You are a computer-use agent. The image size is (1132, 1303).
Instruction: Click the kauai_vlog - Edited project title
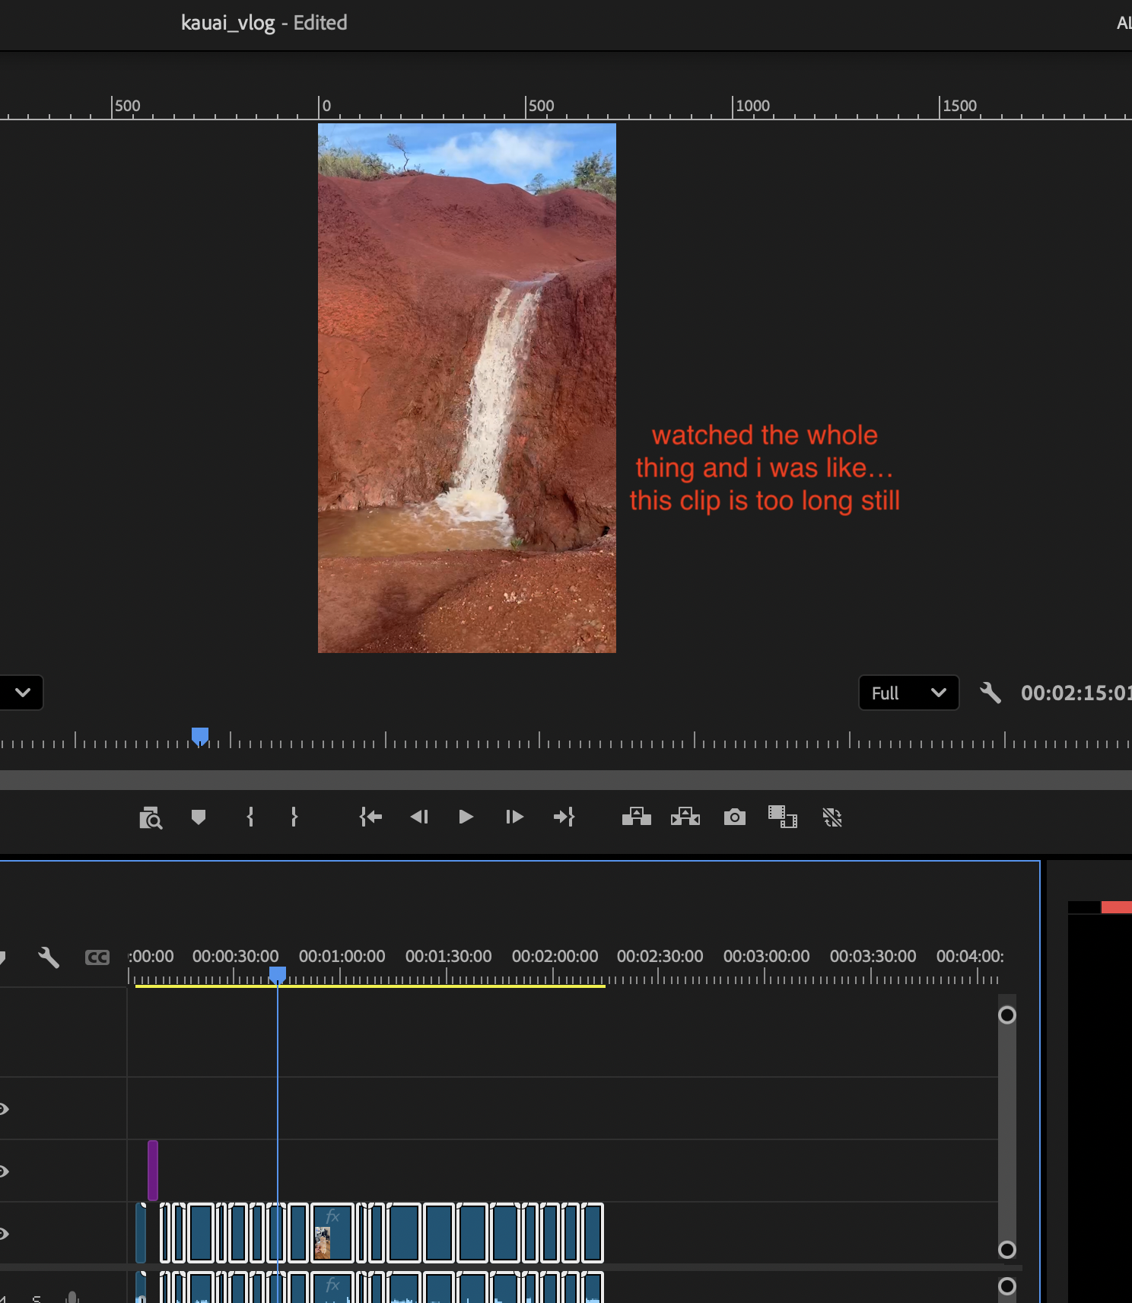264,23
